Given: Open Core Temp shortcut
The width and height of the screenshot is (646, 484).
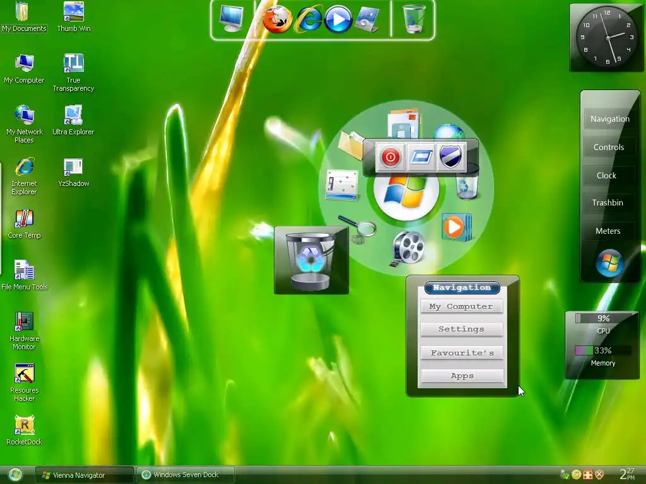Looking at the screenshot, I should [24, 224].
